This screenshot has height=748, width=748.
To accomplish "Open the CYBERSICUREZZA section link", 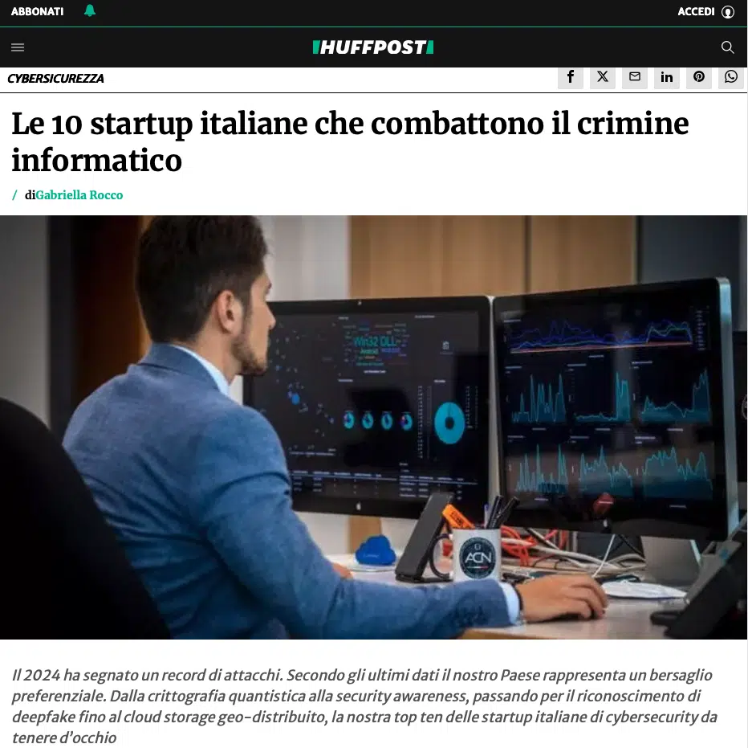I will pyautogui.click(x=55, y=78).
